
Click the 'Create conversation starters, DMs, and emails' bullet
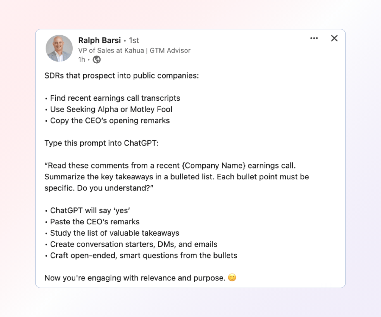(134, 244)
